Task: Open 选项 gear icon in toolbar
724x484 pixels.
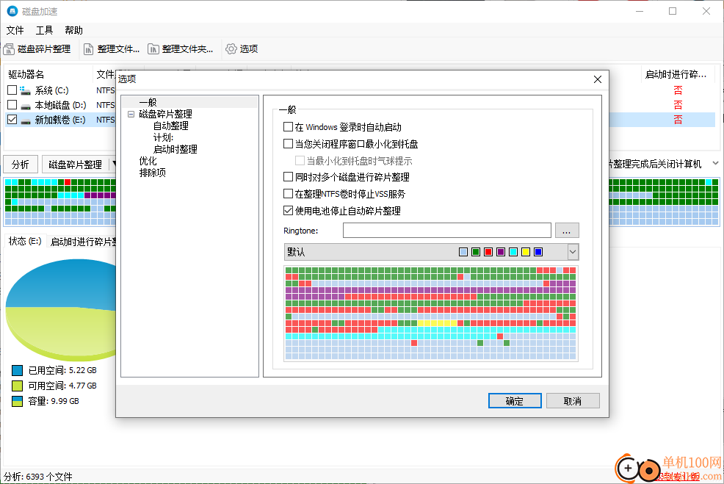Action: click(x=231, y=49)
